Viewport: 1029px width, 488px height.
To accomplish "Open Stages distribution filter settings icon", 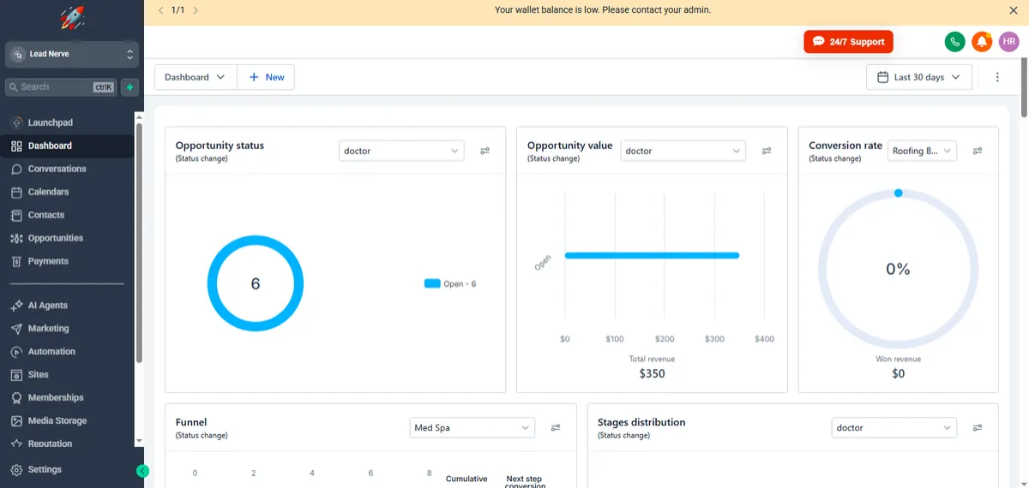I will 978,427.
